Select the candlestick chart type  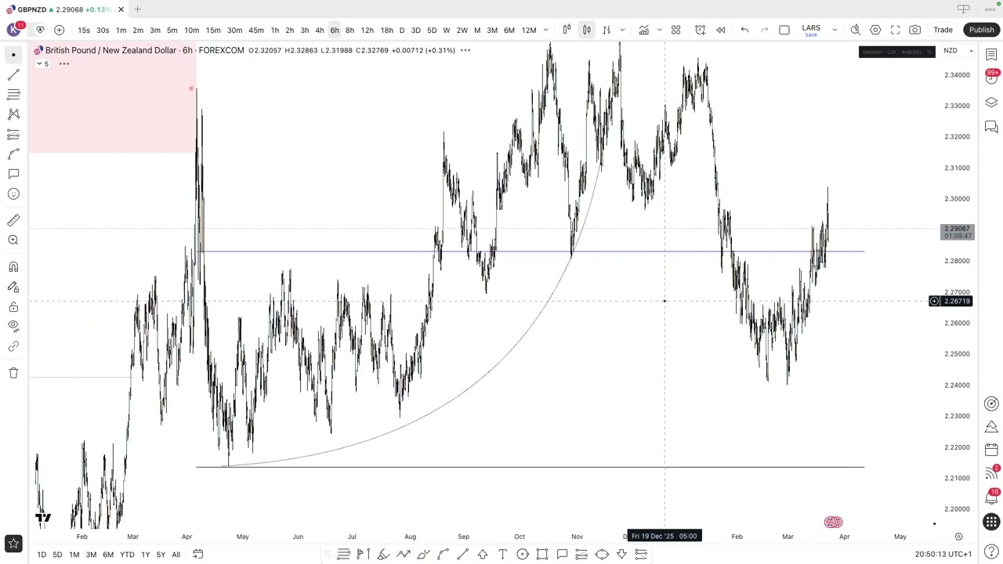pyautogui.click(x=567, y=30)
